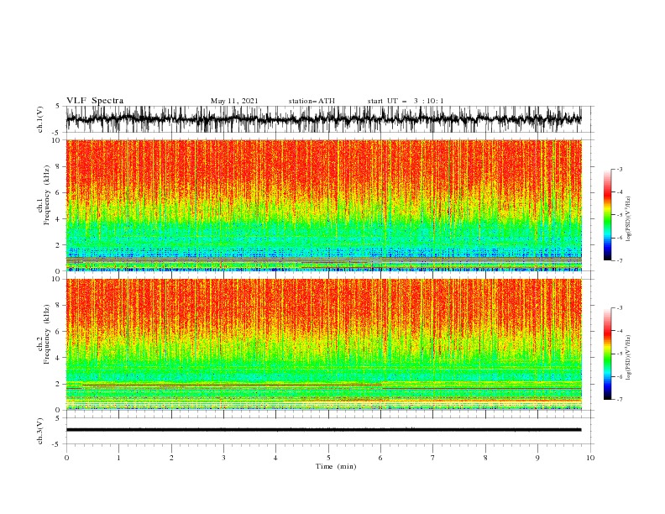This screenshot has height=514, width=665.
Task: Click inside the ch.1 spectrogram panel
Action: 323,205
